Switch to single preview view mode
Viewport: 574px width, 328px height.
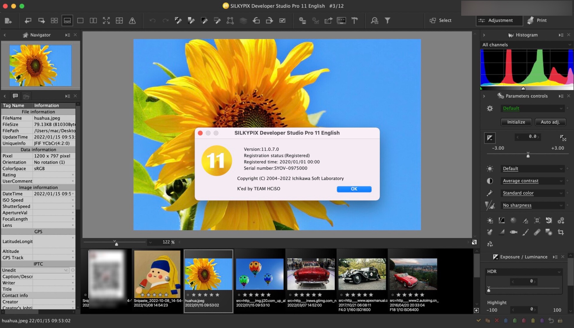pos(80,21)
